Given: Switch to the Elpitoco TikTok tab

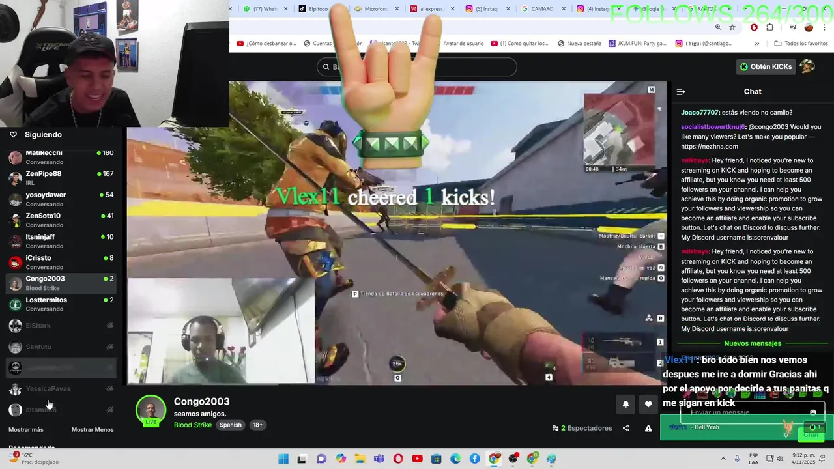Looking at the screenshot, I should tap(319, 9).
